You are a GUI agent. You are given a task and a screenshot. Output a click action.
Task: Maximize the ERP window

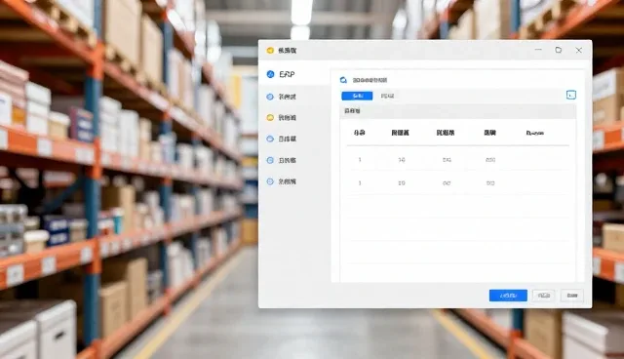[559, 50]
